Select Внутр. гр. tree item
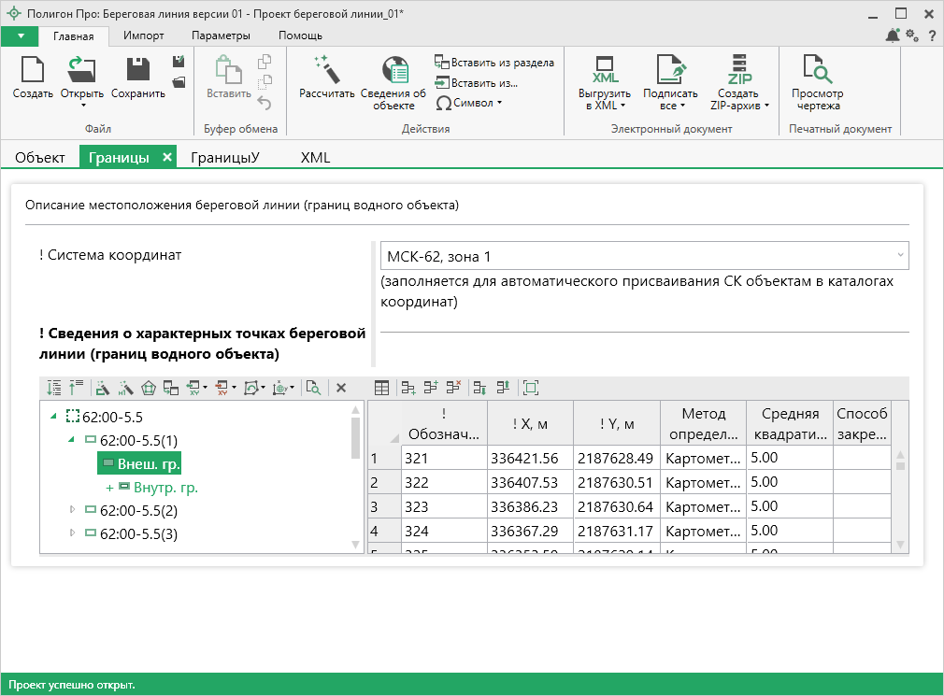This screenshot has width=944, height=696. coord(165,488)
